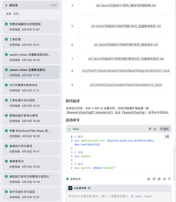This screenshot has width=176, height=202.
Task: Open task 继续事项 D
Action: [31, 164]
